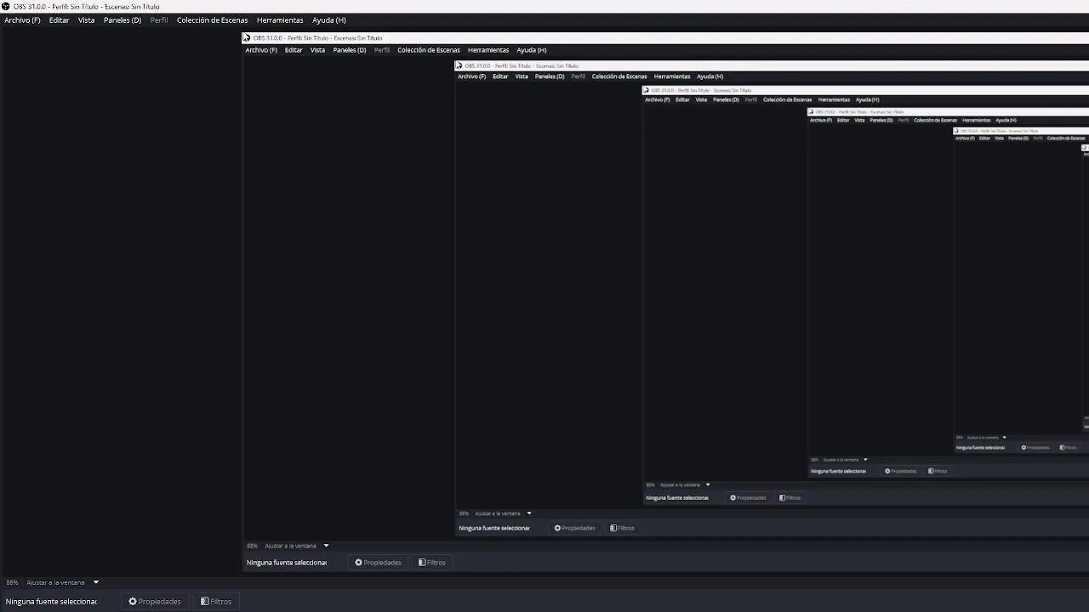
Task: Open the Colección de Escenas menu in the main menu bar
Action: tap(213, 20)
